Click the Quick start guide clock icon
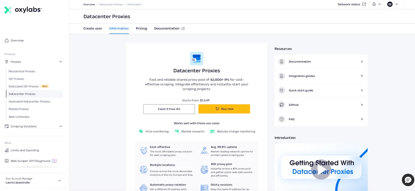415x191 pixels. point(282,90)
